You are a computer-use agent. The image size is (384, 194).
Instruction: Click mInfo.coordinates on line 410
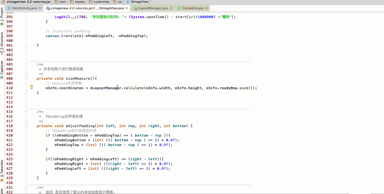point(65,88)
